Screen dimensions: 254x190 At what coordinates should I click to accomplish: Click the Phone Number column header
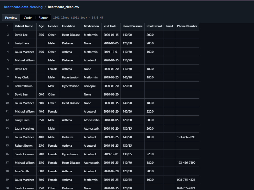pyautogui.click(x=187, y=26)
